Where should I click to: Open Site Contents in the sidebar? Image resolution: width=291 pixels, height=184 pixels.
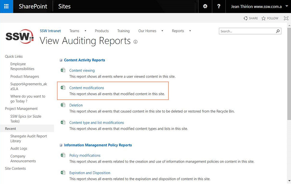click(15, 168)
